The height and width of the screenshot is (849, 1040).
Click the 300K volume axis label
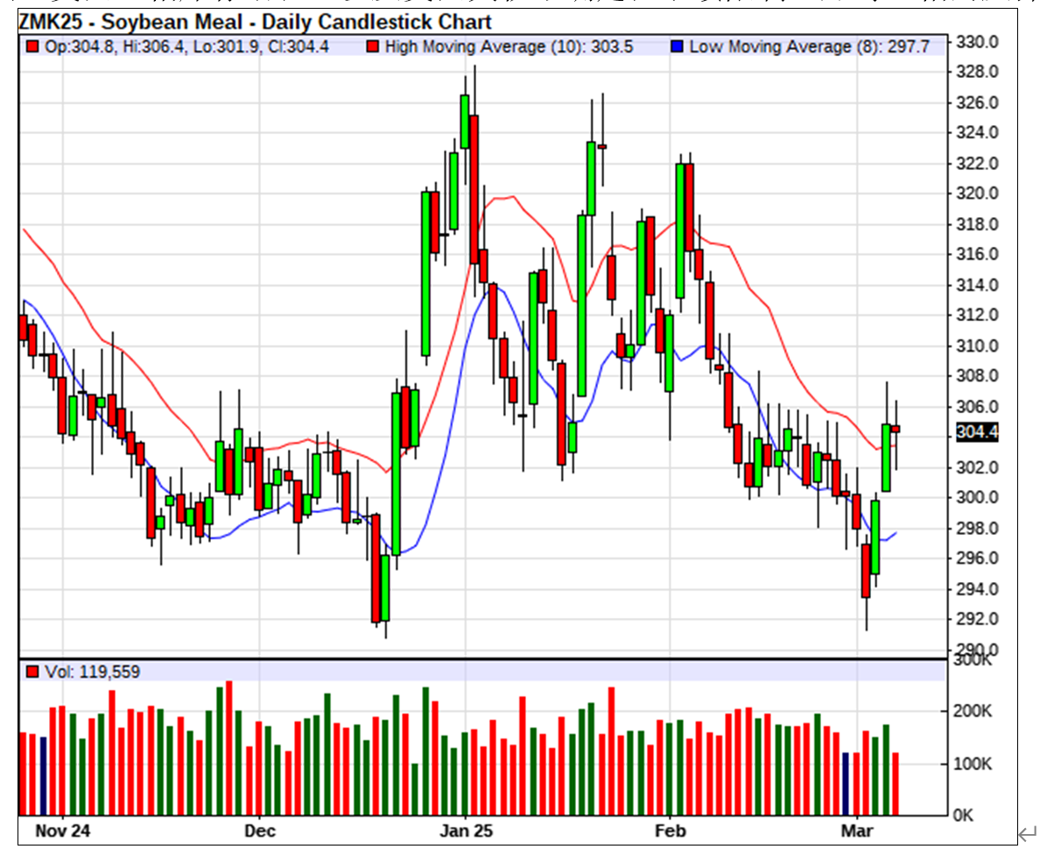coord(973,661)
